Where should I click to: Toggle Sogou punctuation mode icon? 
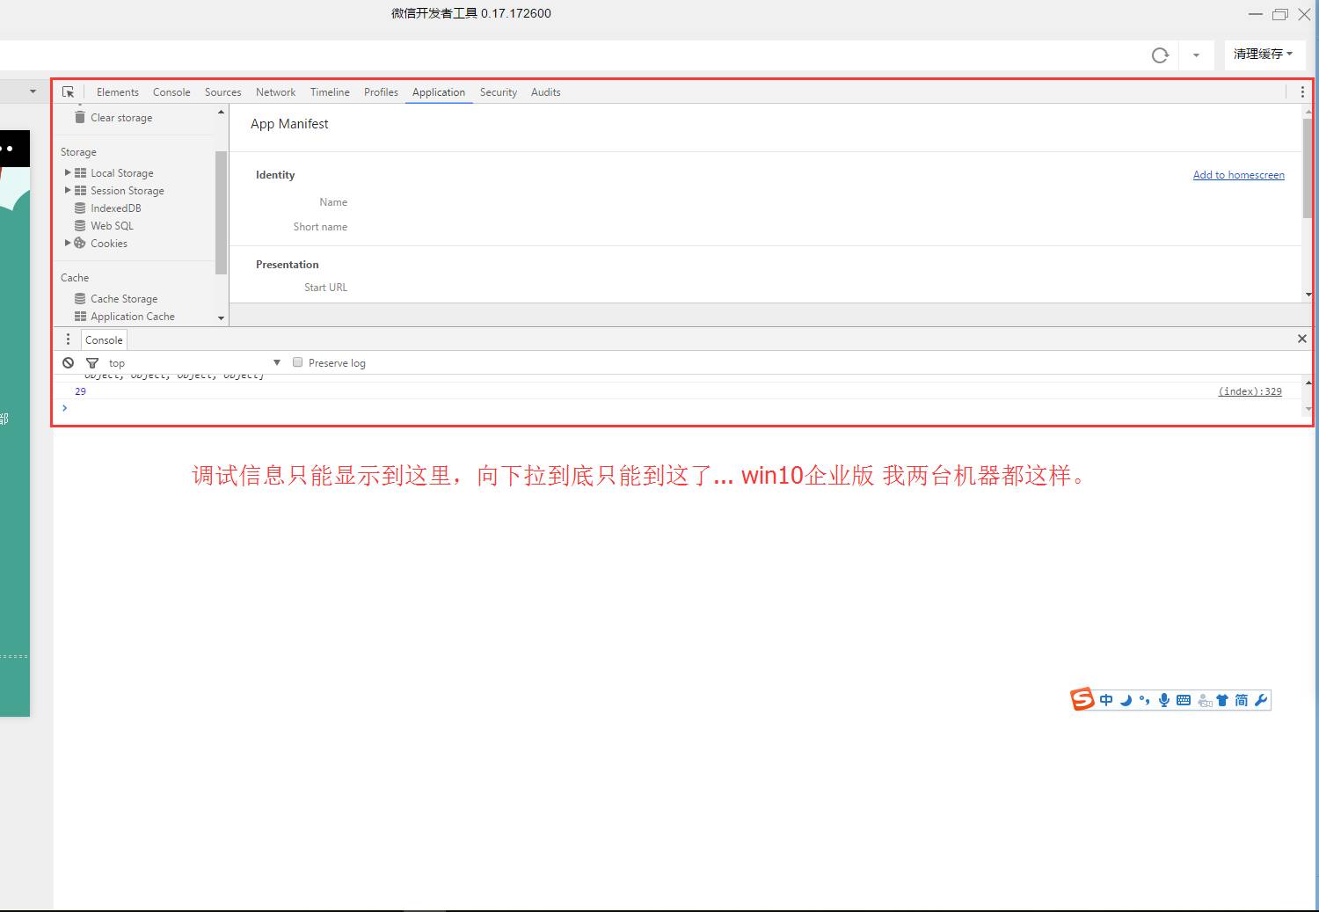(1144, 700)
